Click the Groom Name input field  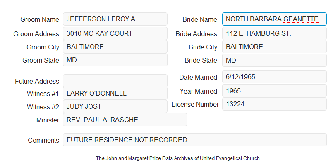tap(115, 19)
